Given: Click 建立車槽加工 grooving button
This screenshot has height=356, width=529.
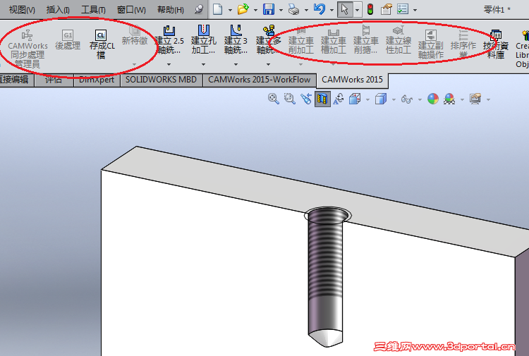Looking at the screenshot, I should 334,40.
